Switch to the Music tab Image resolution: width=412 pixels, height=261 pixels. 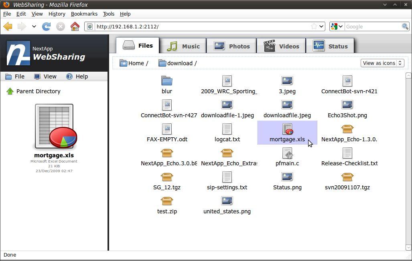coord(183,46)
